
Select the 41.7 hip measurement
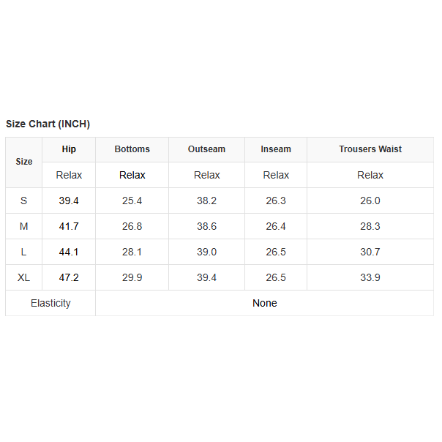(x=69, y=226)
